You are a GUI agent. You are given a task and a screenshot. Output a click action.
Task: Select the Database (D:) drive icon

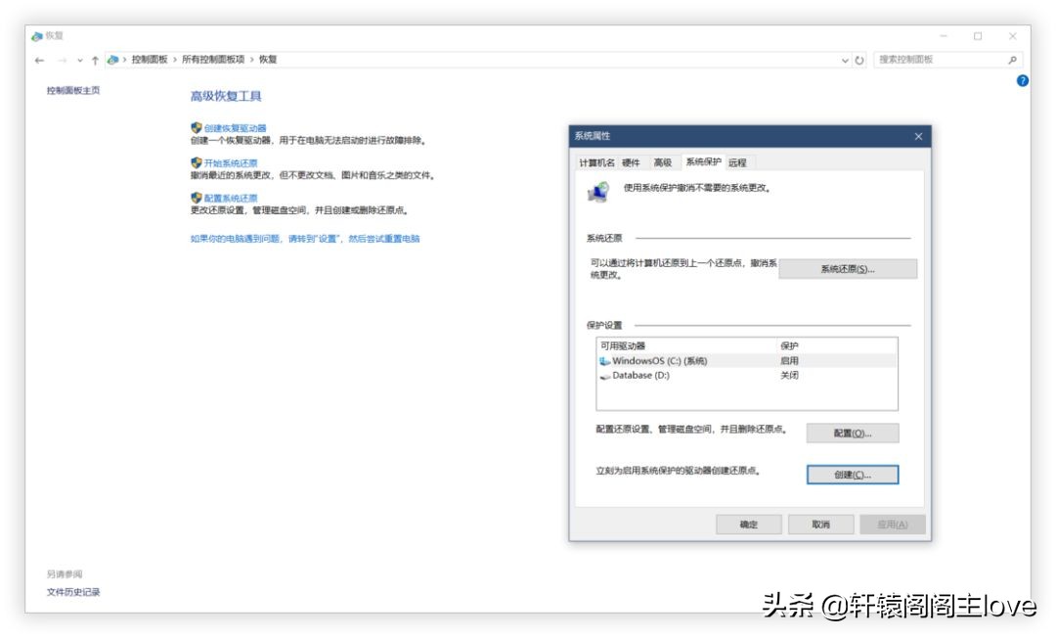click(x=607, y=375)
